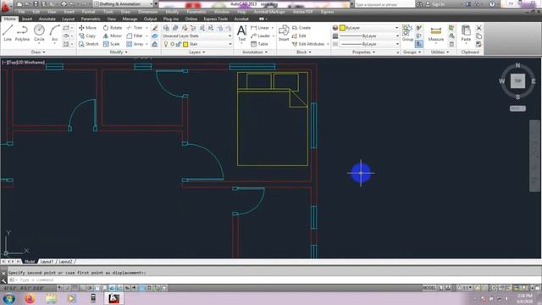The height and width of the screenshot is (305, 542).
Task: Expand the Properties panel
Action: [363, 52]
